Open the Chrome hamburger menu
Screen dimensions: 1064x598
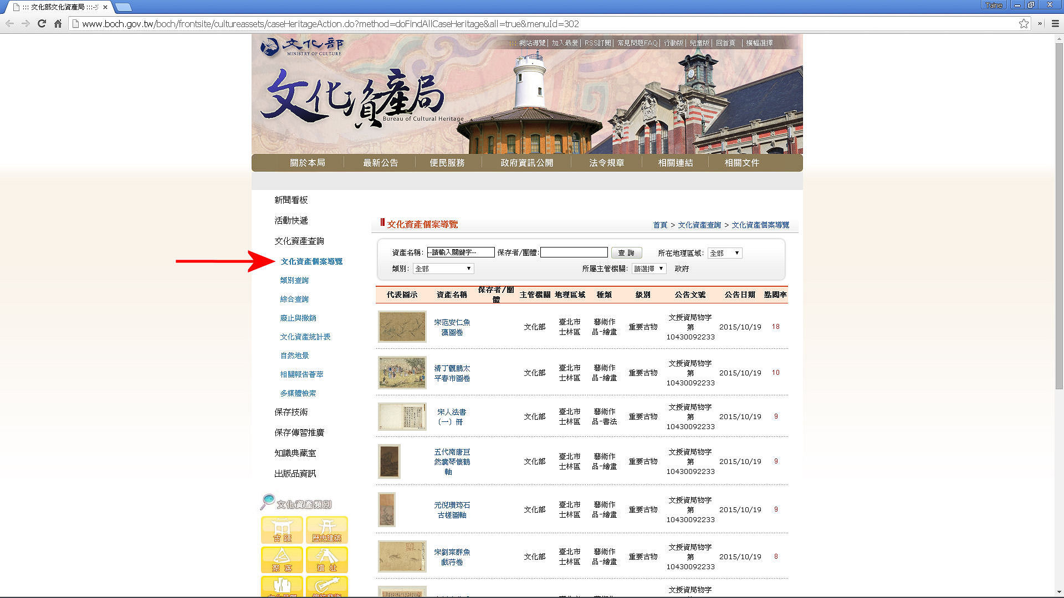pos(1055,24)
